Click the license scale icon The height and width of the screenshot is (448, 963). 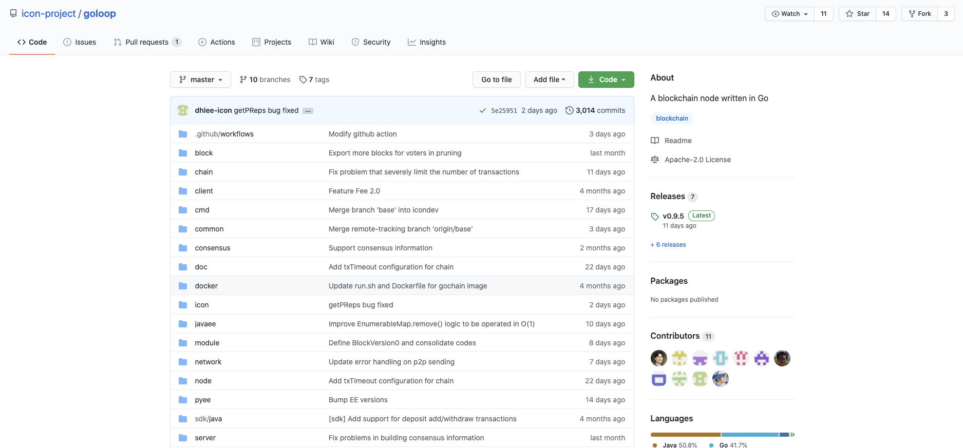point(655,160)
